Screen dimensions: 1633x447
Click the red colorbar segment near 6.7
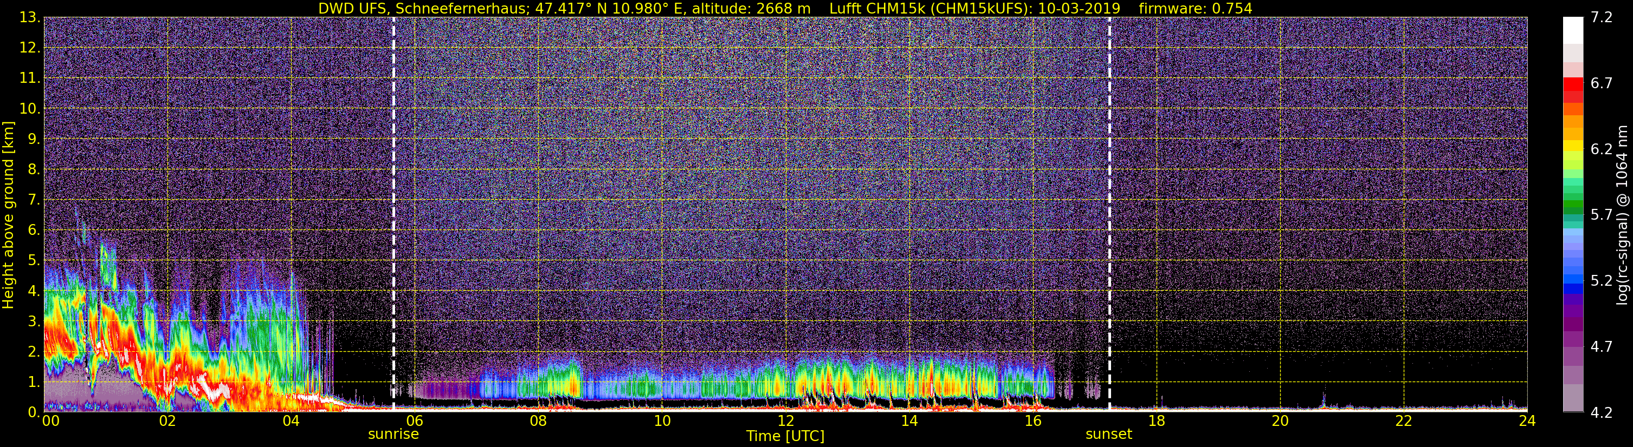point(1573,84)
